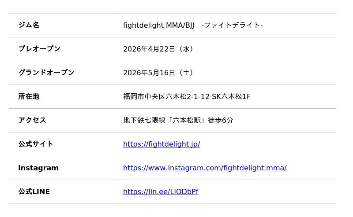Screen dimensions: 353x217
Task: Click the ジム名 row label
Action: click(29, 25)
